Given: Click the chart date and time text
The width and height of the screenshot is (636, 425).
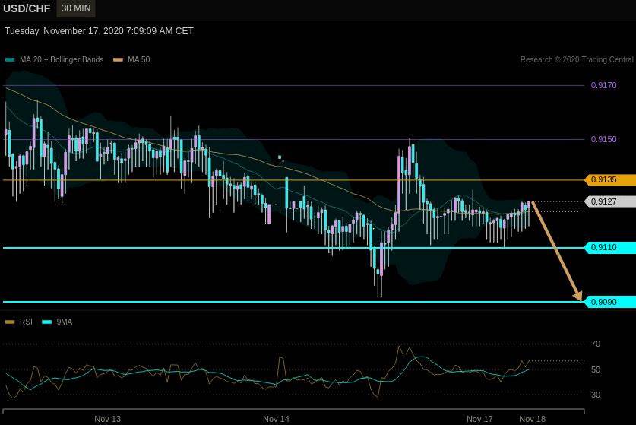Looking at the screenshot, I should [99, 31].
